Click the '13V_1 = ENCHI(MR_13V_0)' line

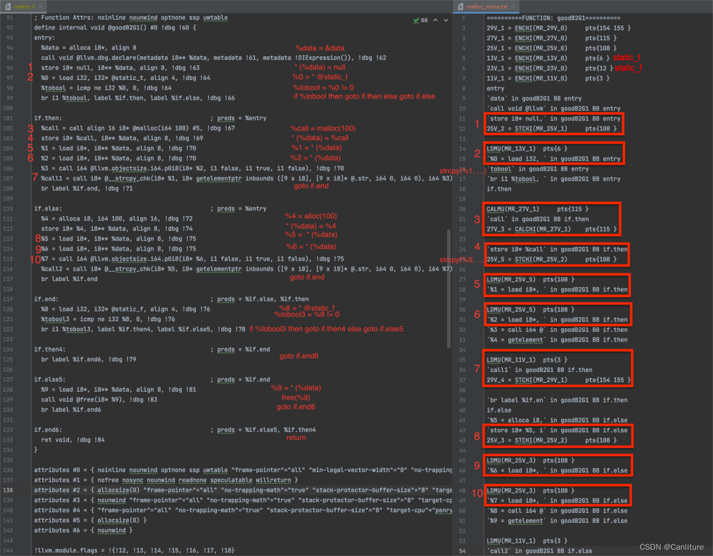(x=548, y=59)
